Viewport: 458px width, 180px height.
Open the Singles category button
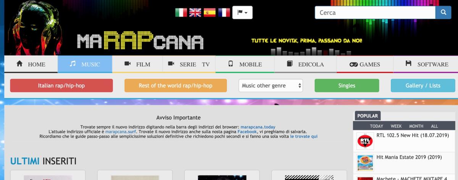click(347, 85)
